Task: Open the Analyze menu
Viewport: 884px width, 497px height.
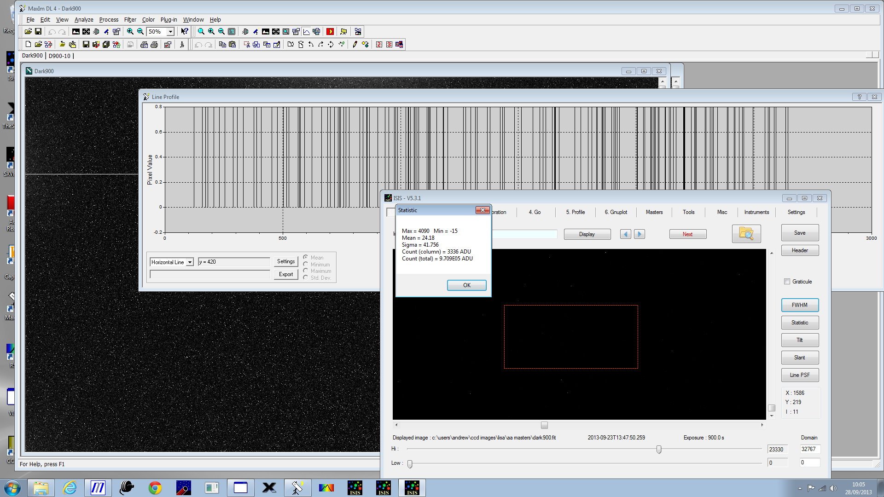Action: click(84, 20)
